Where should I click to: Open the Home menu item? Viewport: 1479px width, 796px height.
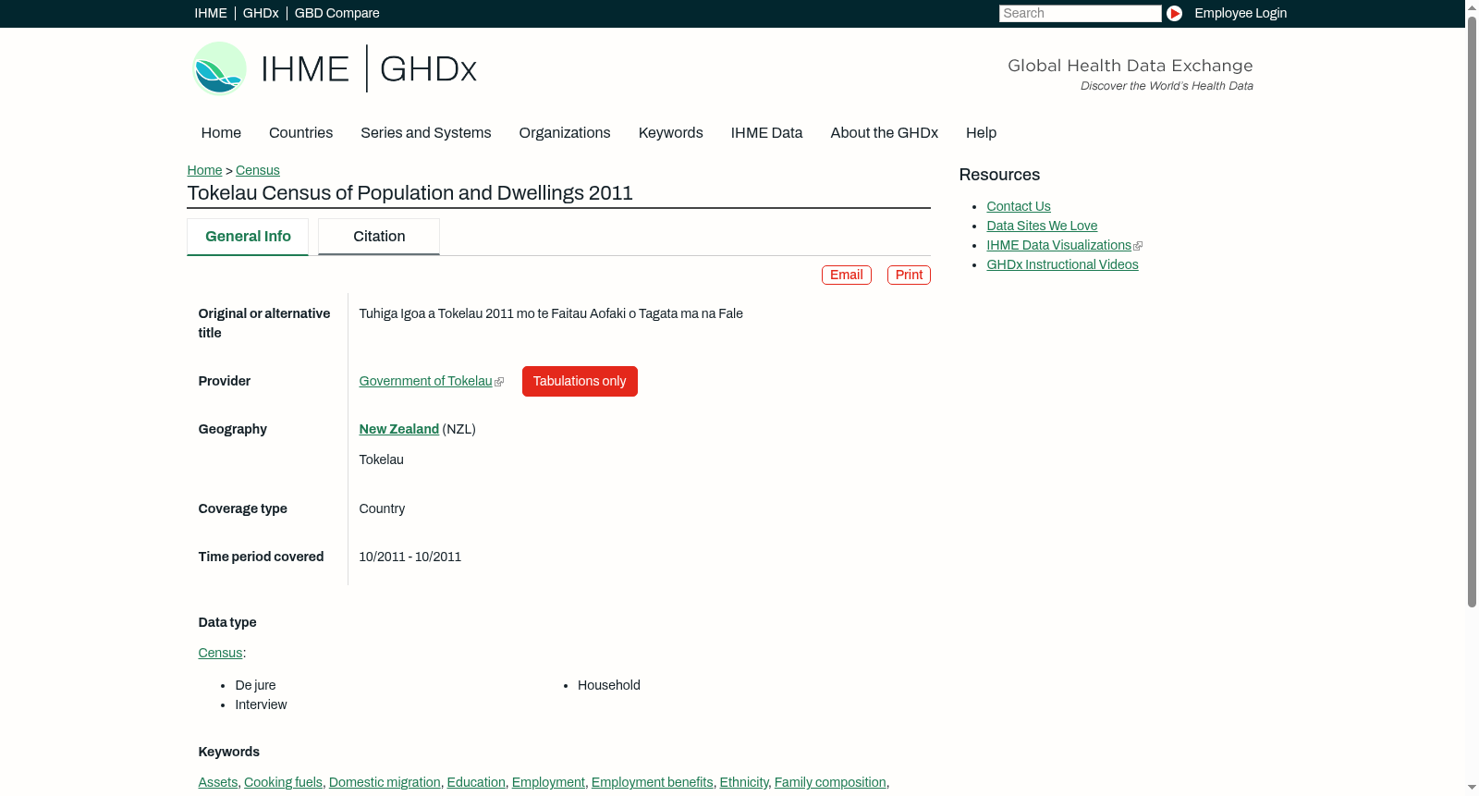221,133
